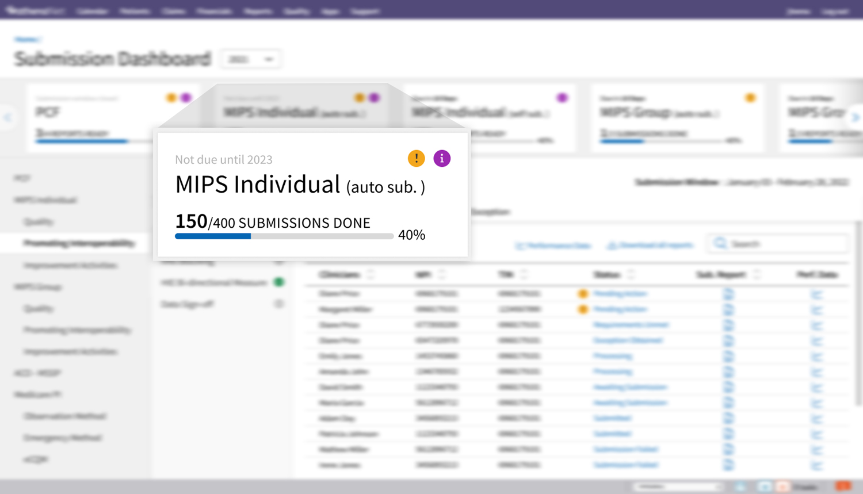Select ACO - MSSP in the left sidebar
Image resolution: width=863 pixels, height=494 pixels.
point(37,373)
